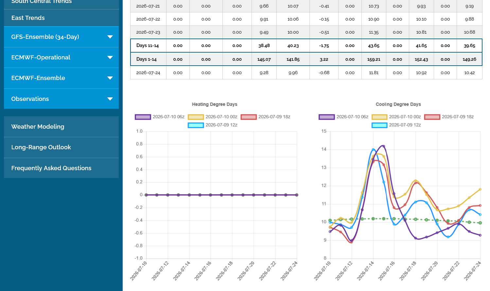
Task: Click the -0.41 cell in the table
Action: click(324, 6)
